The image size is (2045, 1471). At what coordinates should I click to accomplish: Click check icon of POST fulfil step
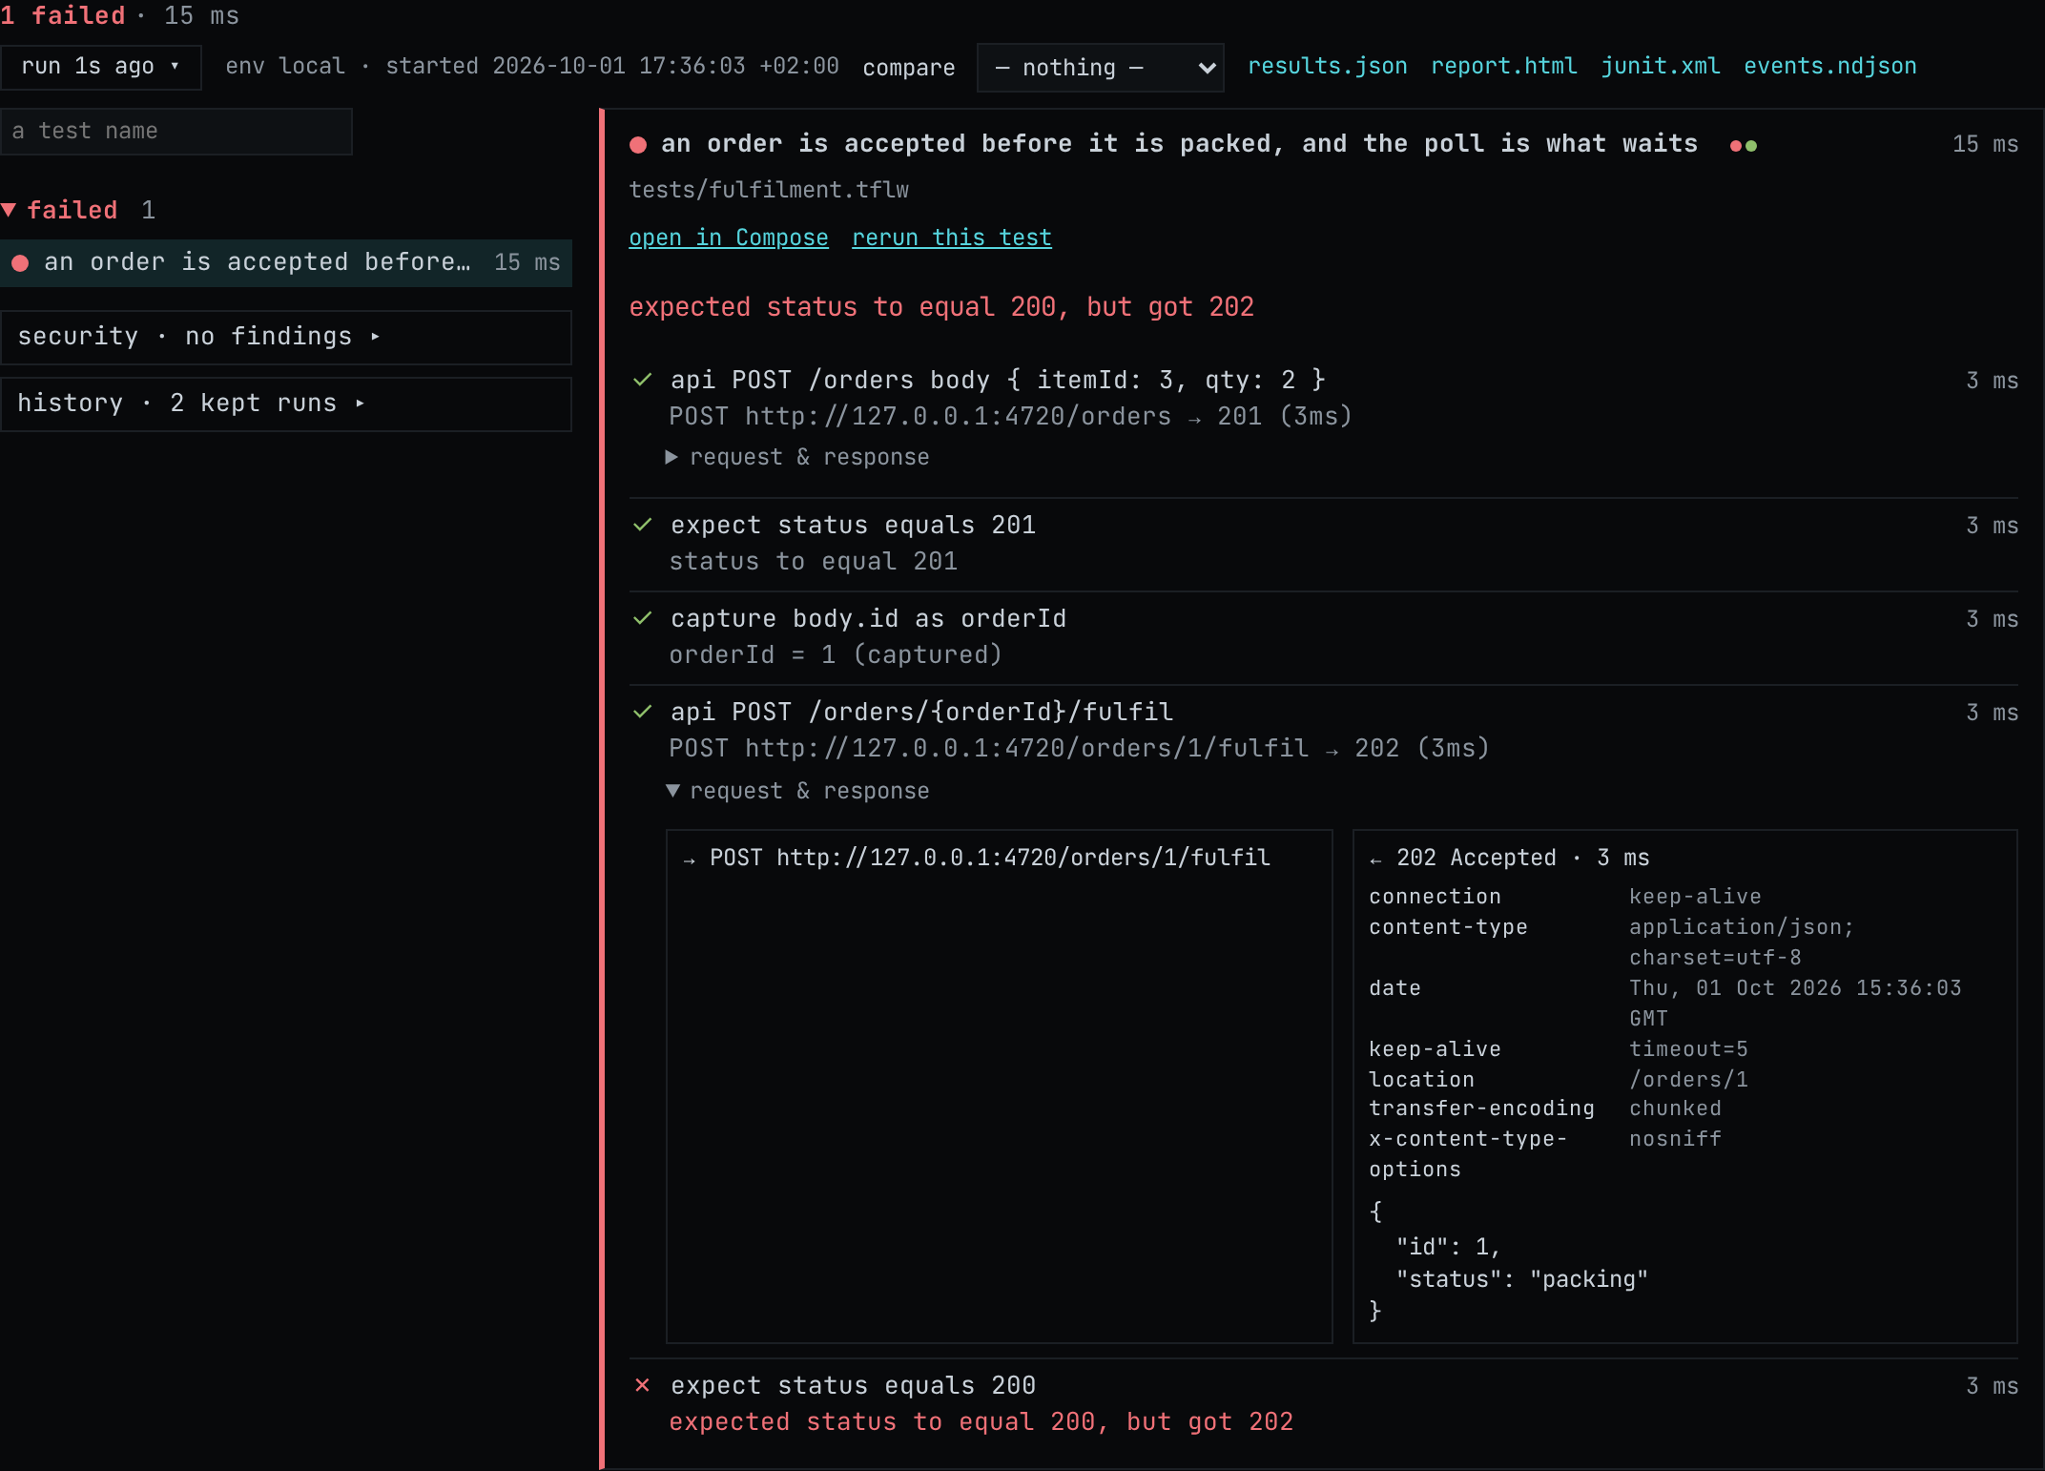coord(643,712)
